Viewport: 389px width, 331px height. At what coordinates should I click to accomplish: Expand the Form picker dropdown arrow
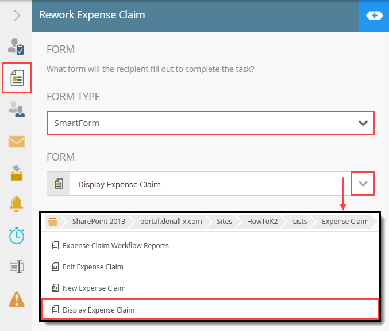(x=363, y=184)
